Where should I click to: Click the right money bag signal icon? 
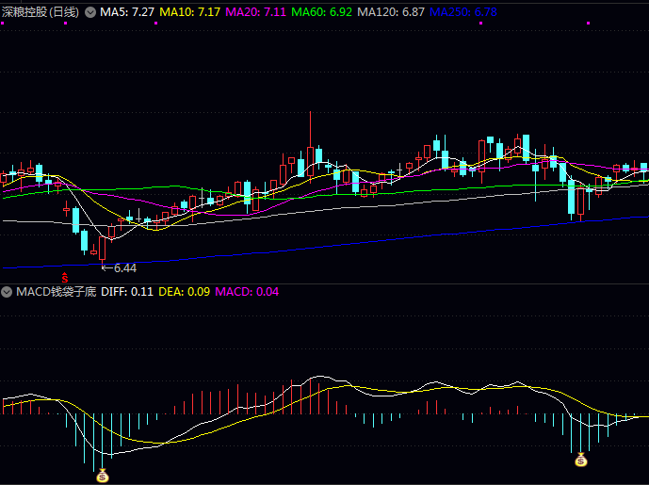click(581, 460)
